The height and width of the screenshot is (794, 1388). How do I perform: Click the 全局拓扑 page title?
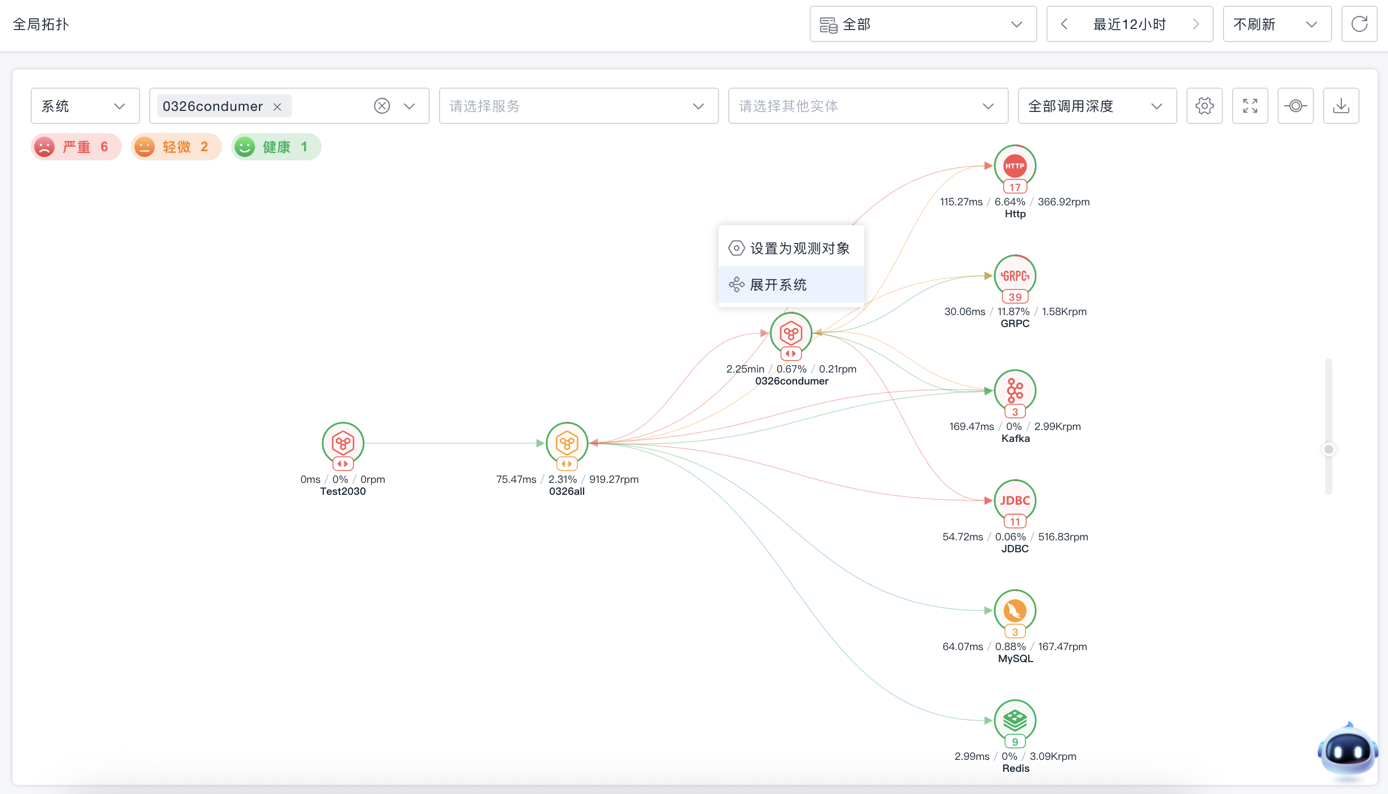[x=40, y=24]
